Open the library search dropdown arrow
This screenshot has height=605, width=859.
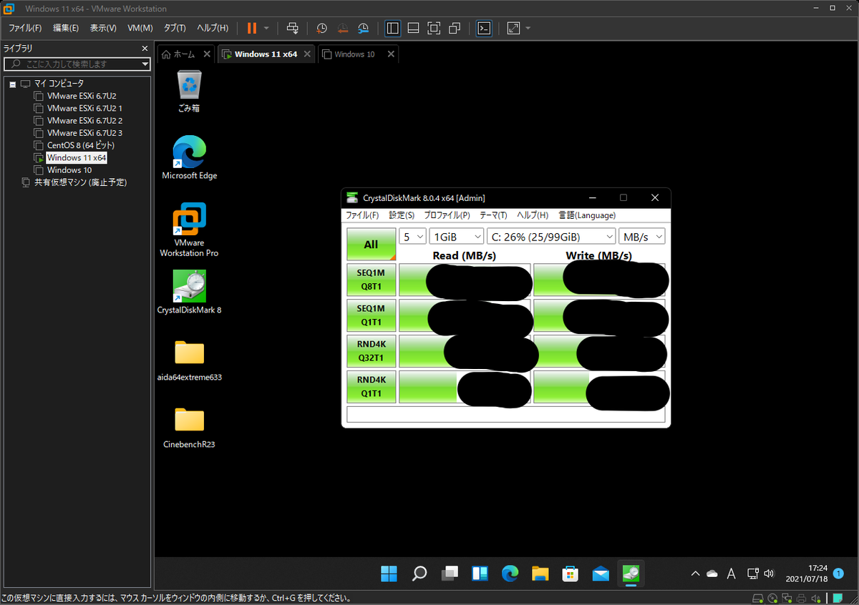[x=145, y=64]
